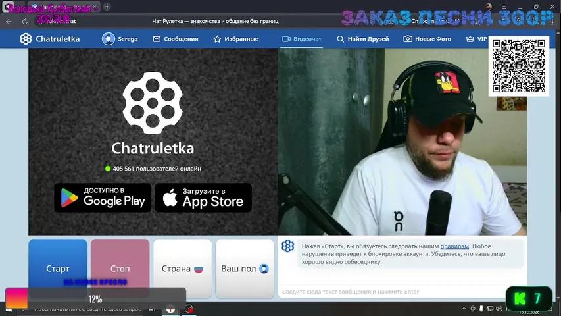Click the Chatruletka revolver logo in header
The width and height of the screenshot is (561, 316).
tap(26, 39)
